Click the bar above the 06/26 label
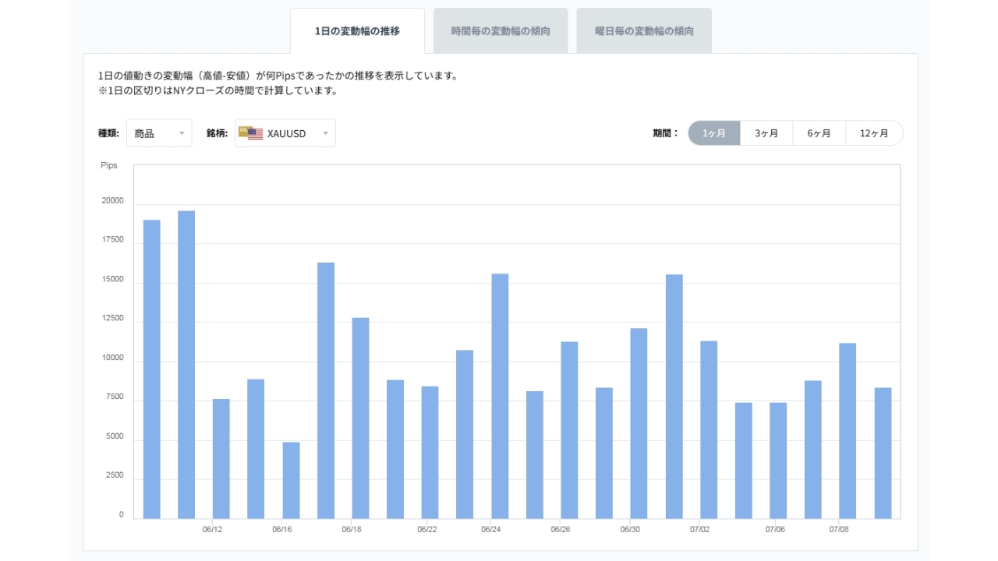Viewport: 998px width, 561px height. click(569, 430)
